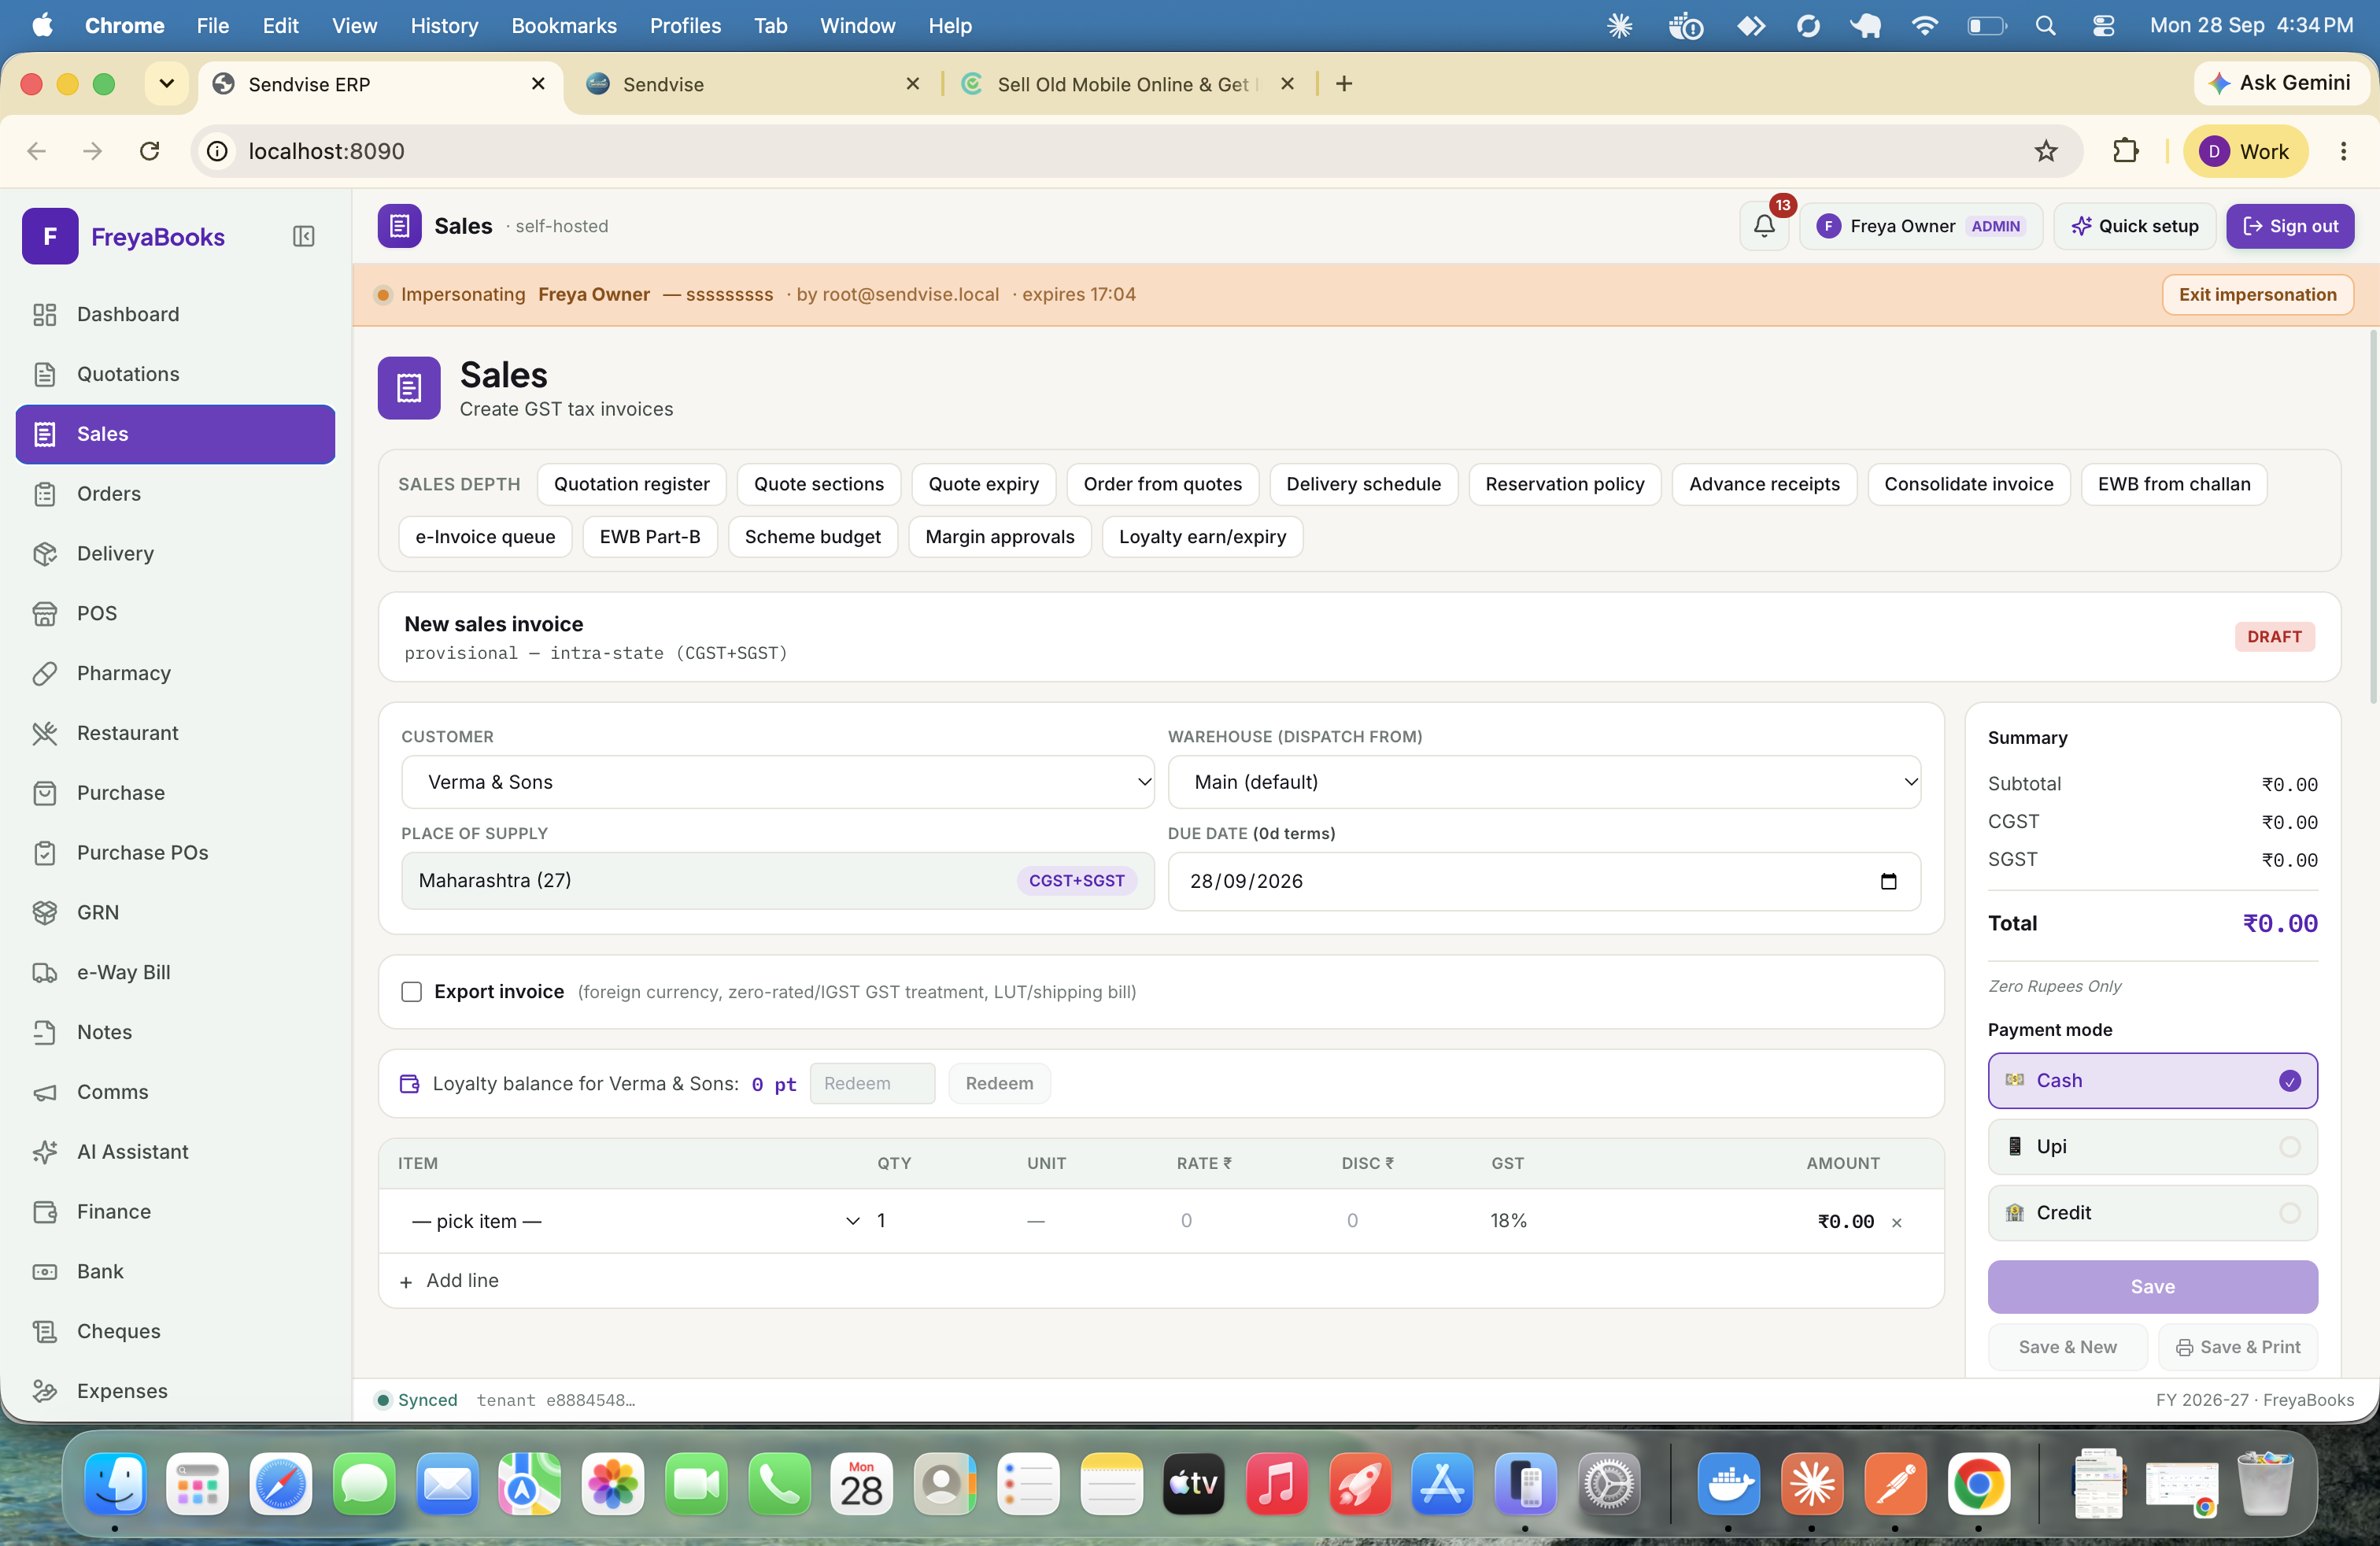Click the Quotation register chip
The image size is (2380, 1546).
(x=632, y=484)
